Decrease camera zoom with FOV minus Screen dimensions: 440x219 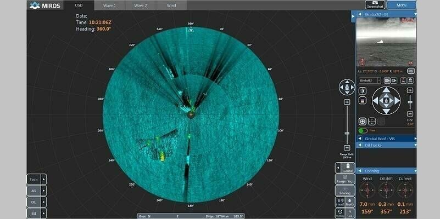coord(410,114)
